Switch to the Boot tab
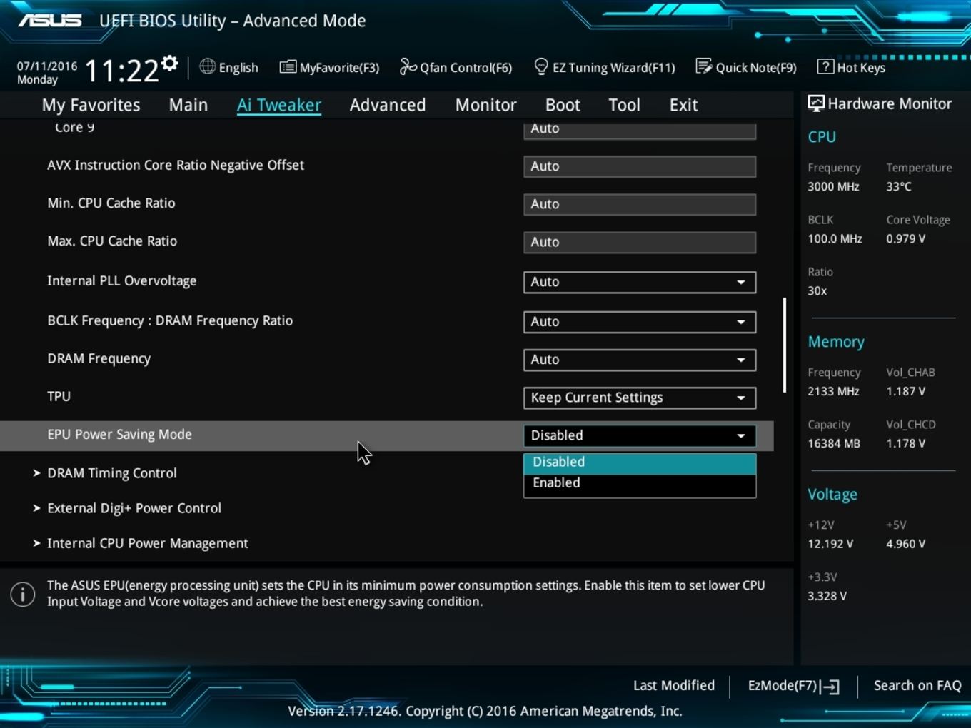Image resolution: width=971 pixels, height=728 pixels. coord(563,105)
